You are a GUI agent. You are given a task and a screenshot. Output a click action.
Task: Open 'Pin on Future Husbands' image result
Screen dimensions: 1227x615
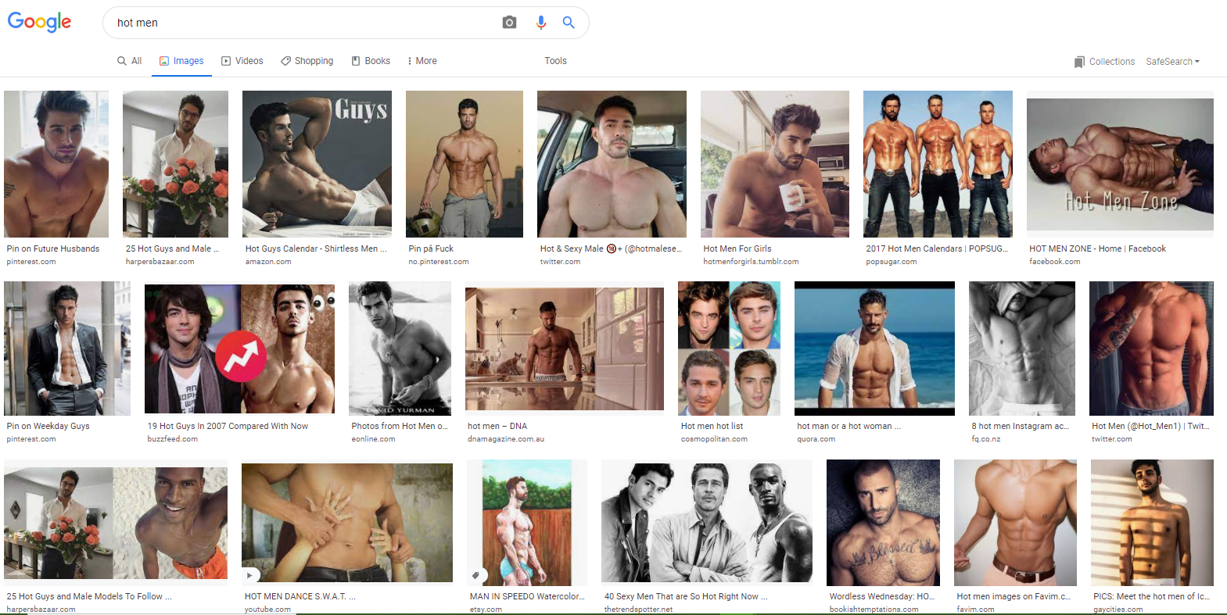pos(56,164)
